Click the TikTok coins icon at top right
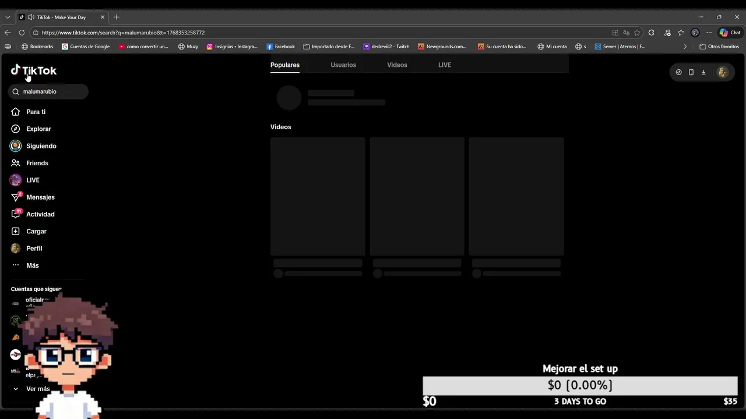 pyautogui.click(x=678, y=72)
